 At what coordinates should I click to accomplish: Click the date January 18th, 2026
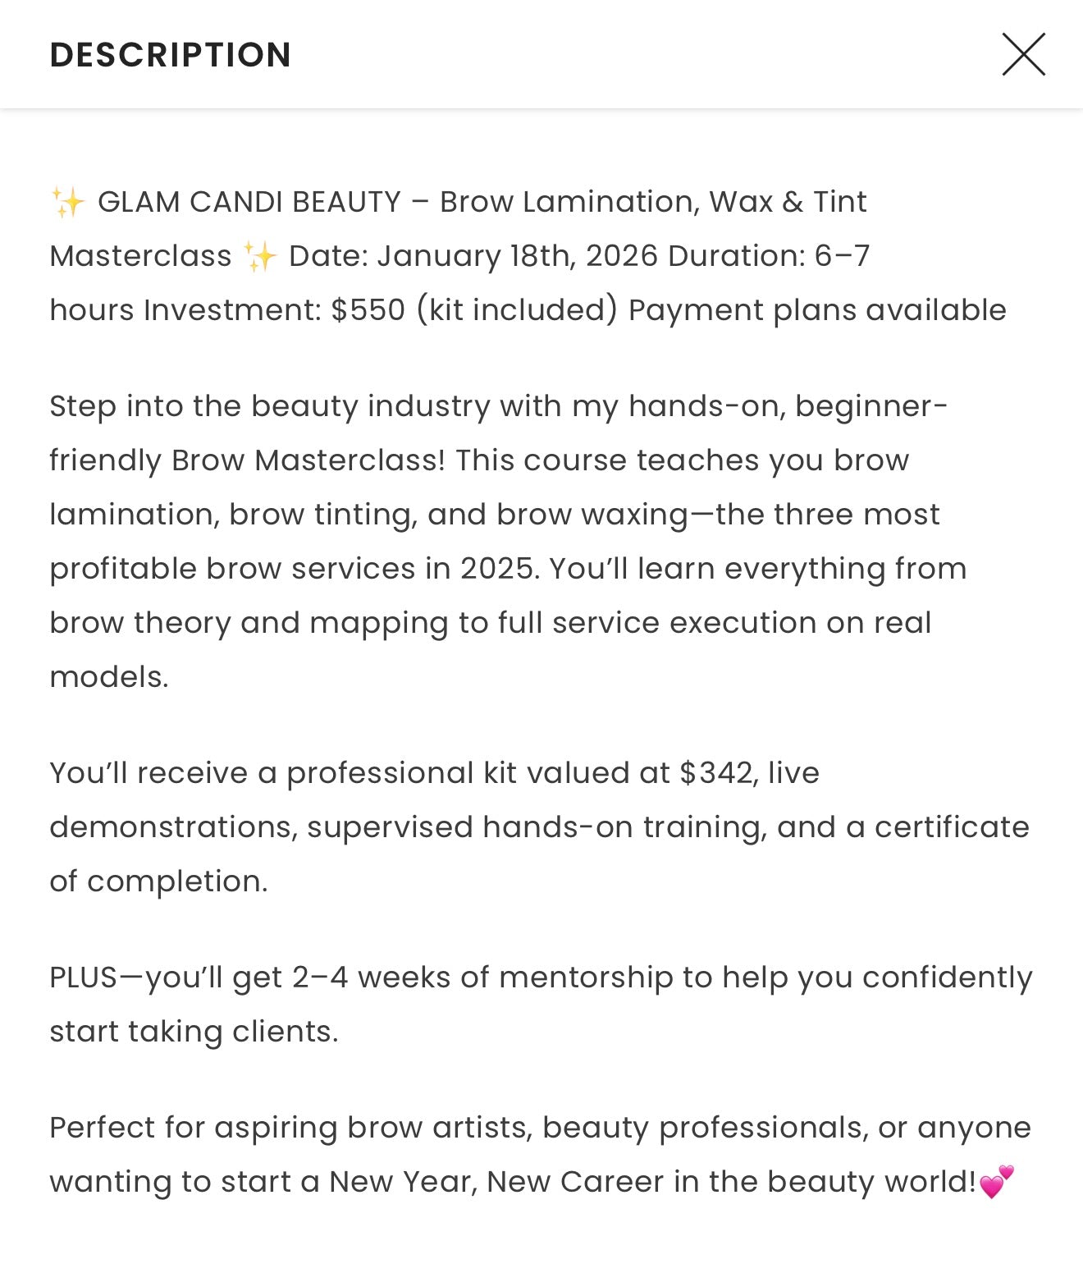tap(517, 256)
